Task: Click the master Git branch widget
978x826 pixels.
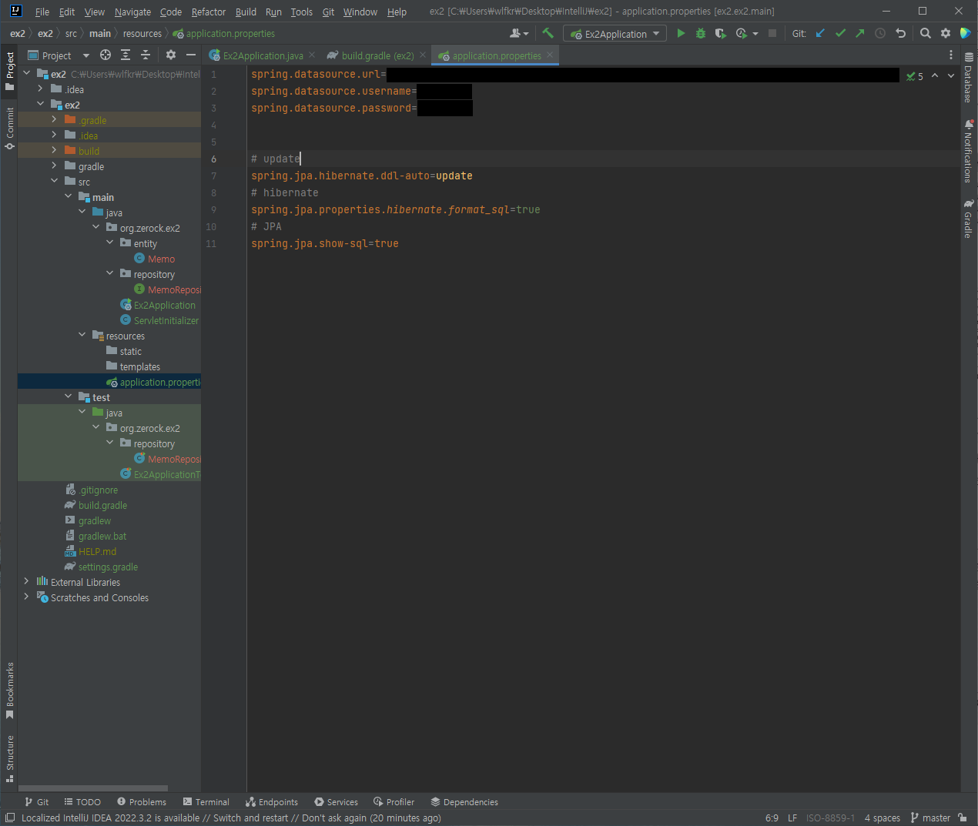Action: pyautogui.click(x=930, y=818)
